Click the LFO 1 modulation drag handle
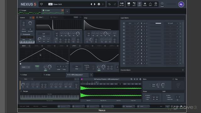 80,46
